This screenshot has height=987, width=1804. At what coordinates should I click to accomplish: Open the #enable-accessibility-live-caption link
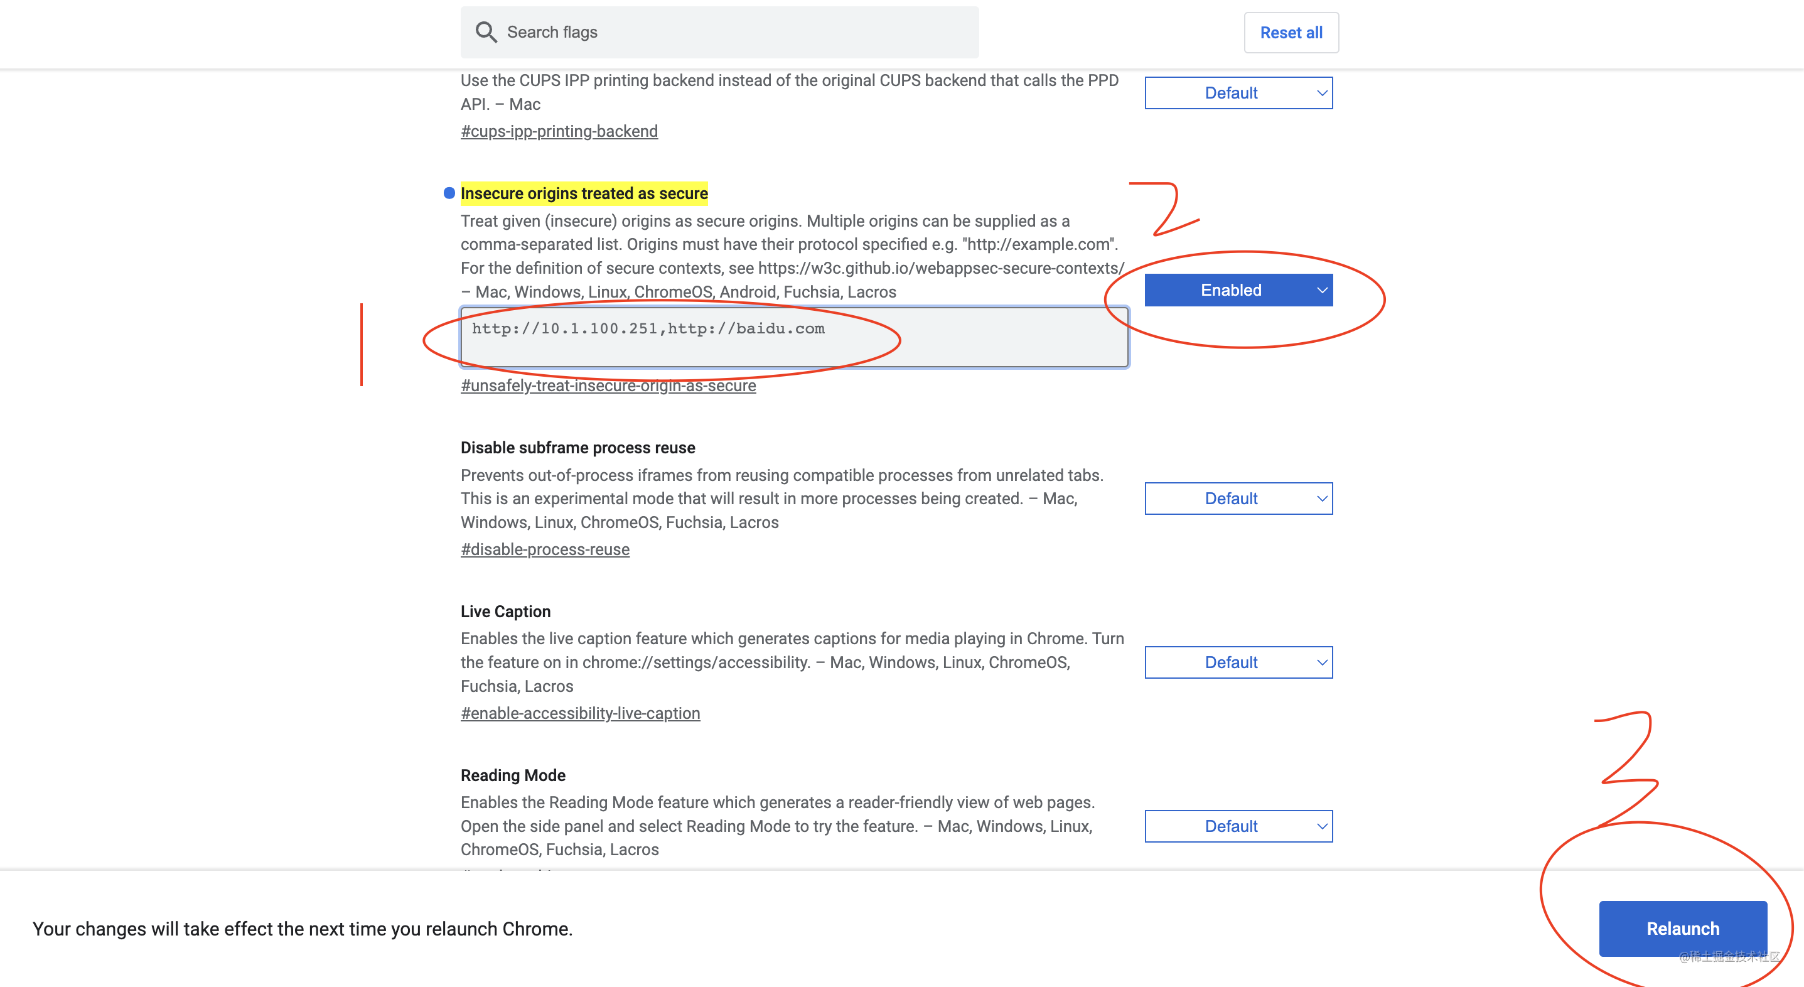580,713
